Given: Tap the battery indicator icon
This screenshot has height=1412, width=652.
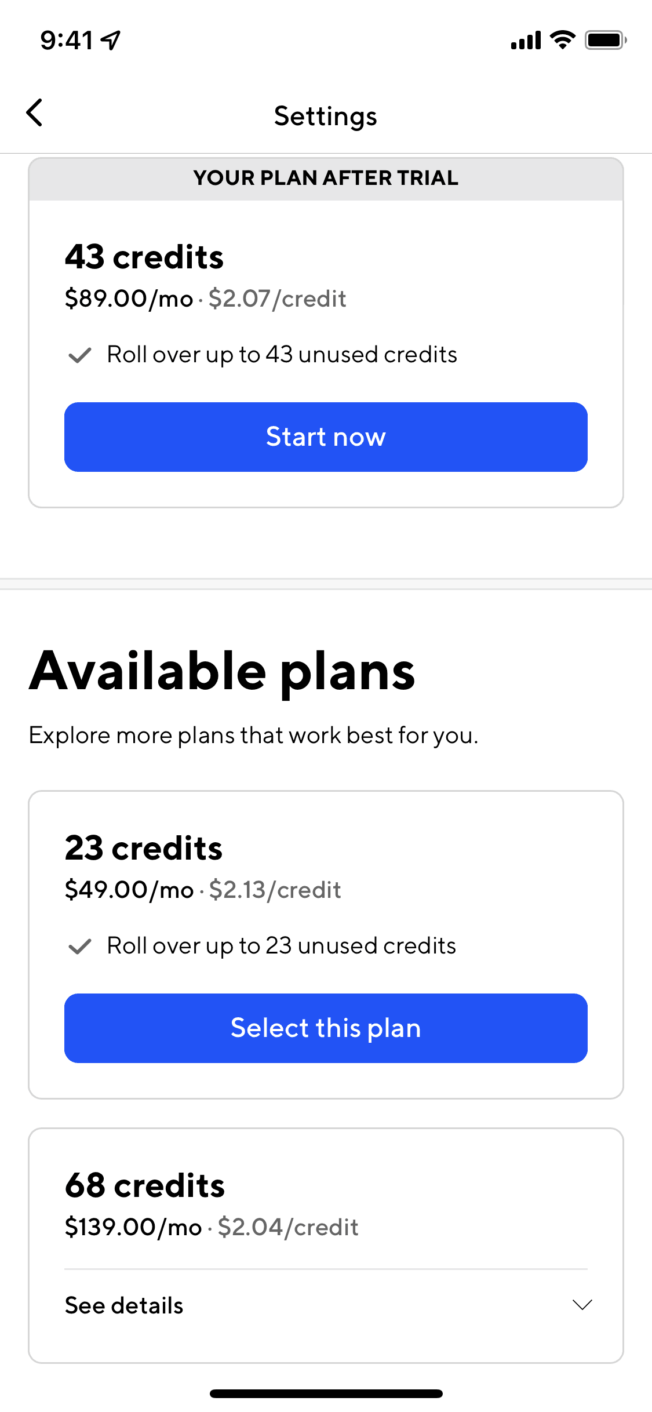Looking at the screenshot, I should point(605,40).
